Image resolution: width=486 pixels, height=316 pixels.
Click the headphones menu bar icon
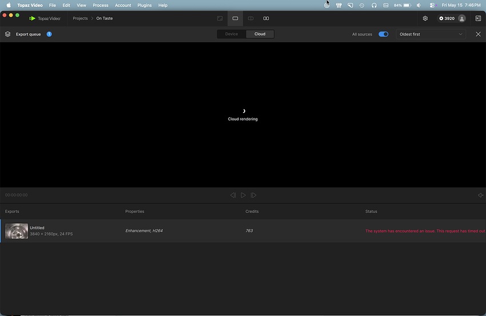tap(374, 5)
